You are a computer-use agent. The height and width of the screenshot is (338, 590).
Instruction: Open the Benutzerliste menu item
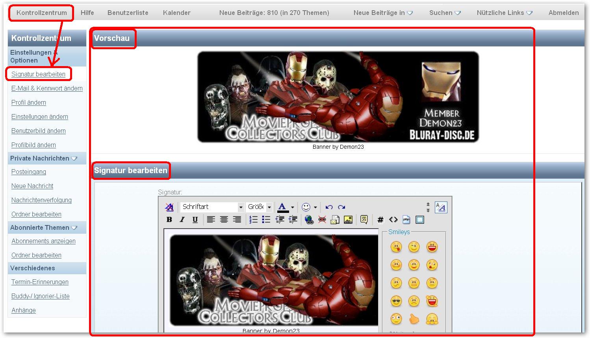128,13
